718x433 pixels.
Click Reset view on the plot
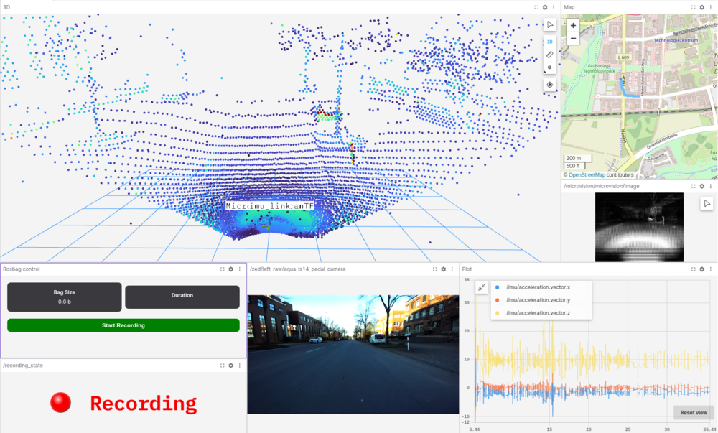693,412
